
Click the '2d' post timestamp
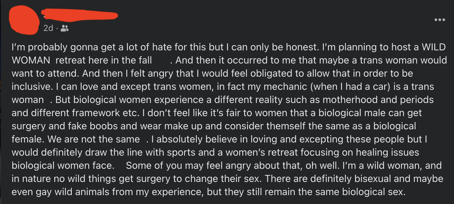click(48, 29)
